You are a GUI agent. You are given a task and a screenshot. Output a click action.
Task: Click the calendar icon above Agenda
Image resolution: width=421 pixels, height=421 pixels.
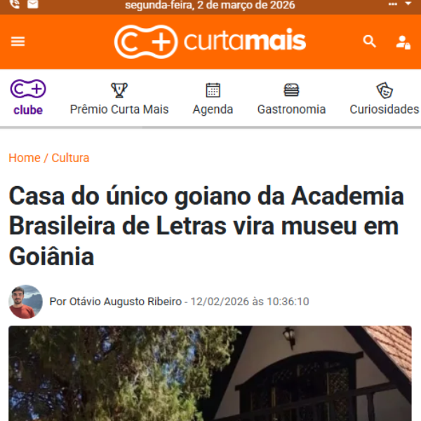tap(213, 90)
